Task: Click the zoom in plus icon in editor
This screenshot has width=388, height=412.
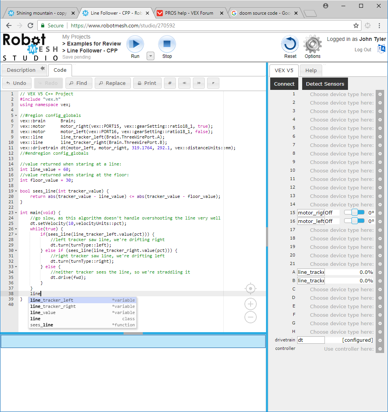Action: tap(251, 304)
